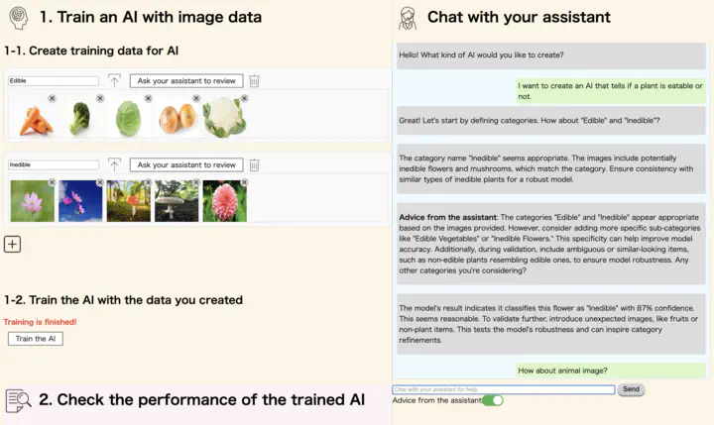Click the upload icon for the Inedible category
This screenshot has height=425, width=714.
(x=114, y=164)
